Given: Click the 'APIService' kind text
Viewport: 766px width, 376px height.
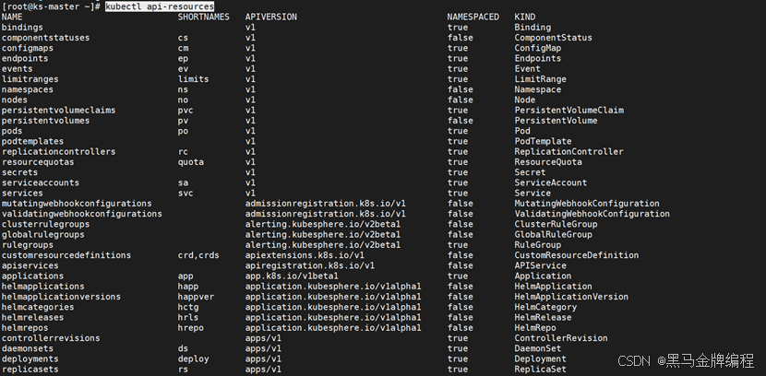Looking at the screenshot, I should click(540, 265).
